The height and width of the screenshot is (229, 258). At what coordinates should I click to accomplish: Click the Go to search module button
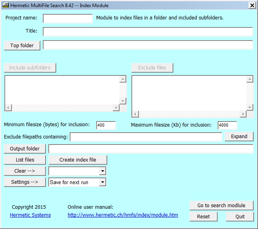click(x=222, y=206)
